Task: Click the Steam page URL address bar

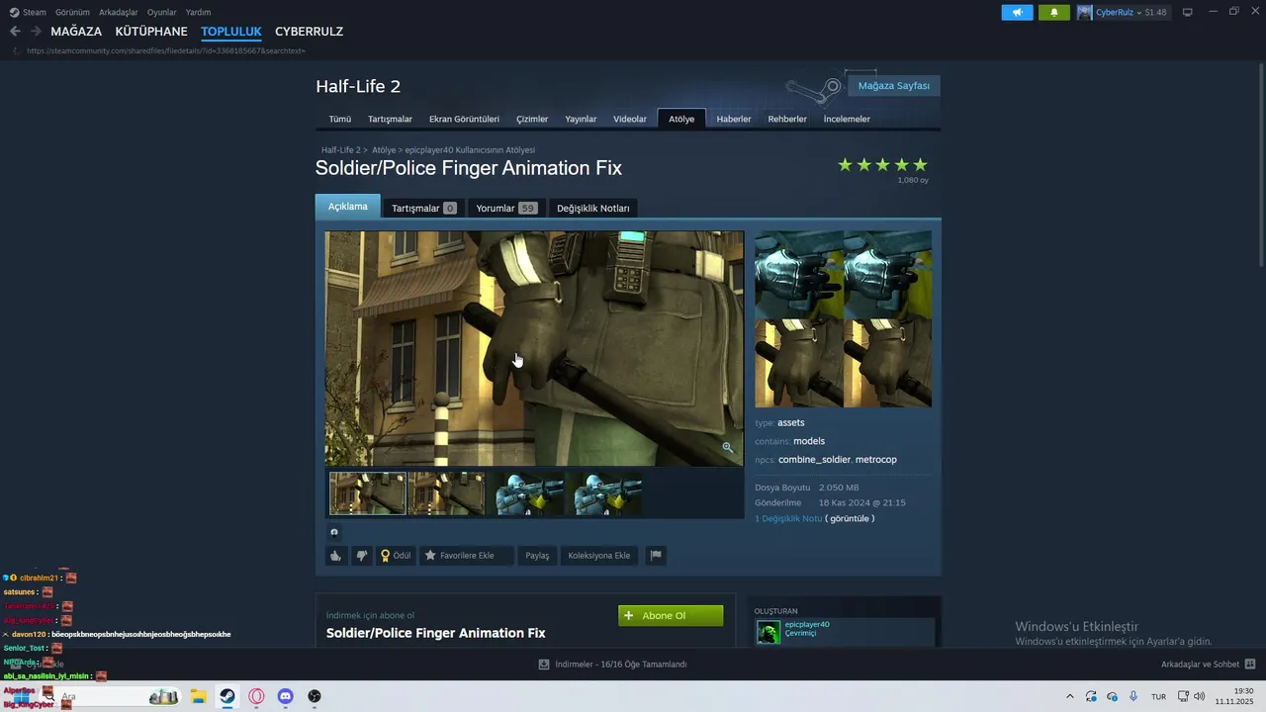Action: (166, 50)
